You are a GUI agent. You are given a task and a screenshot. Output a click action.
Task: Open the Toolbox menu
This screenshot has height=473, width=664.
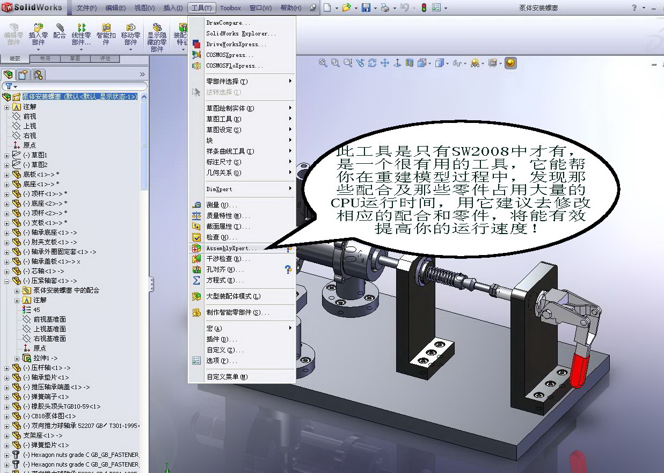coord(230,8)
